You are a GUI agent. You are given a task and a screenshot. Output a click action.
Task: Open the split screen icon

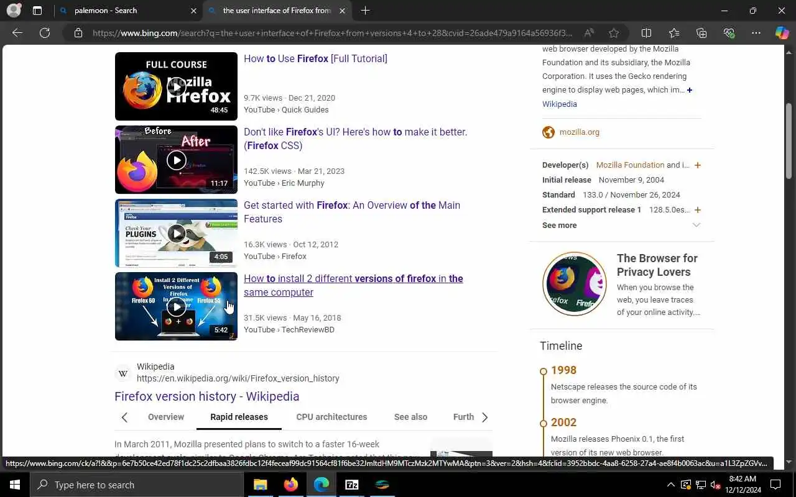pos(646,33)
